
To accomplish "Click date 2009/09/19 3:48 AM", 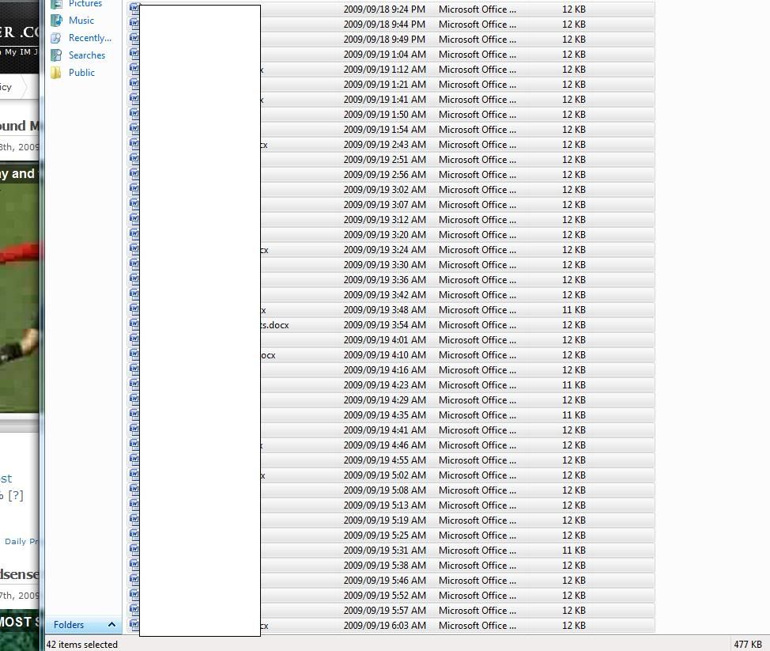I will pos(384,310).
